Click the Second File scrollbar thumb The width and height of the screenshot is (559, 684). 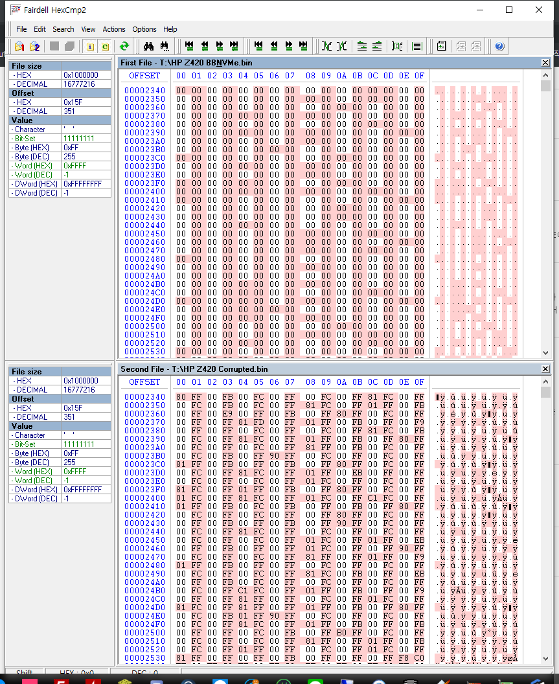click(545, 392)
